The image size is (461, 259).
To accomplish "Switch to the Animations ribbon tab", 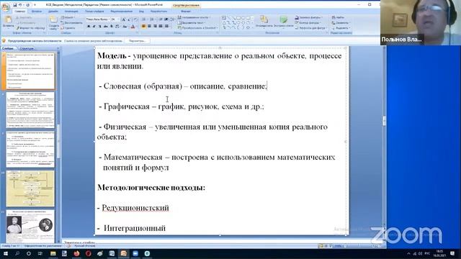I will (x=71, y=12).
